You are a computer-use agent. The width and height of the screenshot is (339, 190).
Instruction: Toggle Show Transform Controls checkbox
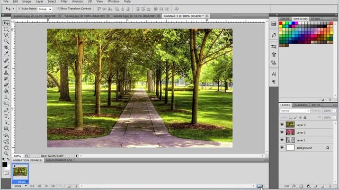[58, 8]
